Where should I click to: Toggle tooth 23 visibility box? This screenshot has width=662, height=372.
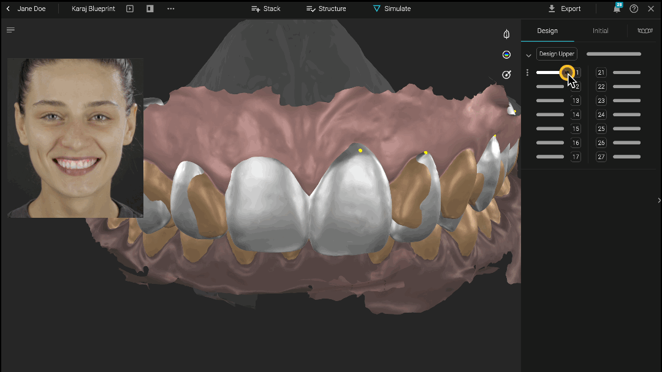tap(601, 100)
